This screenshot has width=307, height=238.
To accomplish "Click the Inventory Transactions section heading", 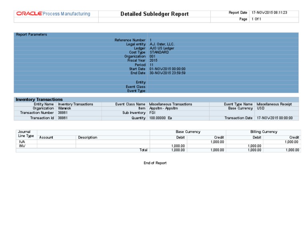I will pos(39,99).
